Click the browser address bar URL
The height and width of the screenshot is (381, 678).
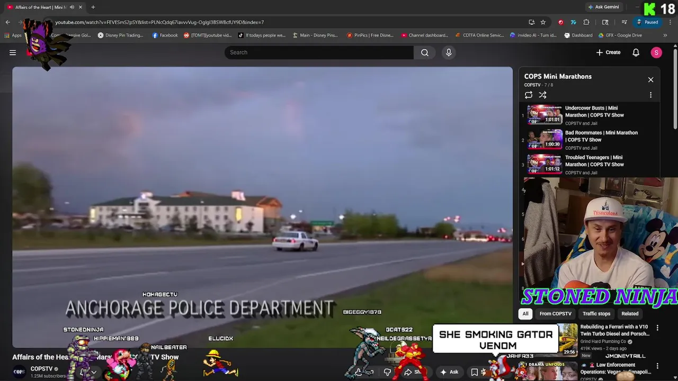pyautogui.click(x=159, y=22)
